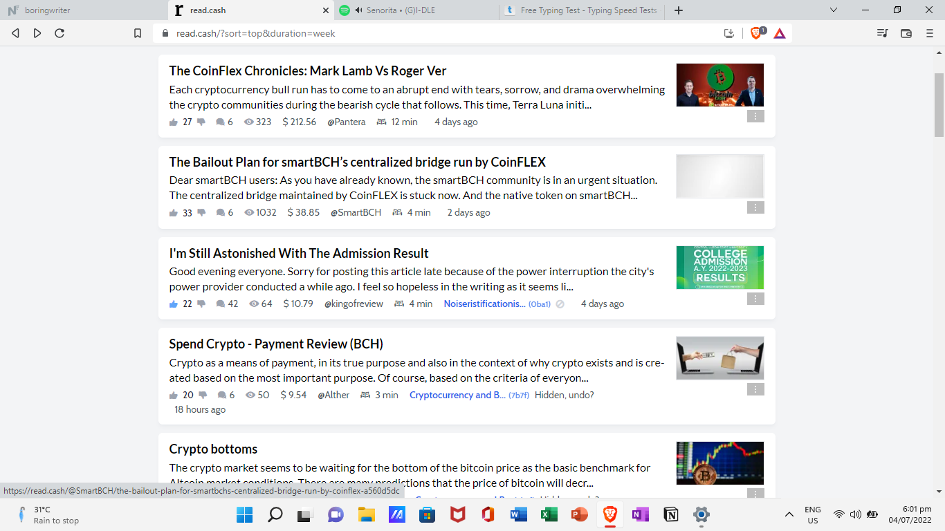Go back to the previous page

point(15,33)
